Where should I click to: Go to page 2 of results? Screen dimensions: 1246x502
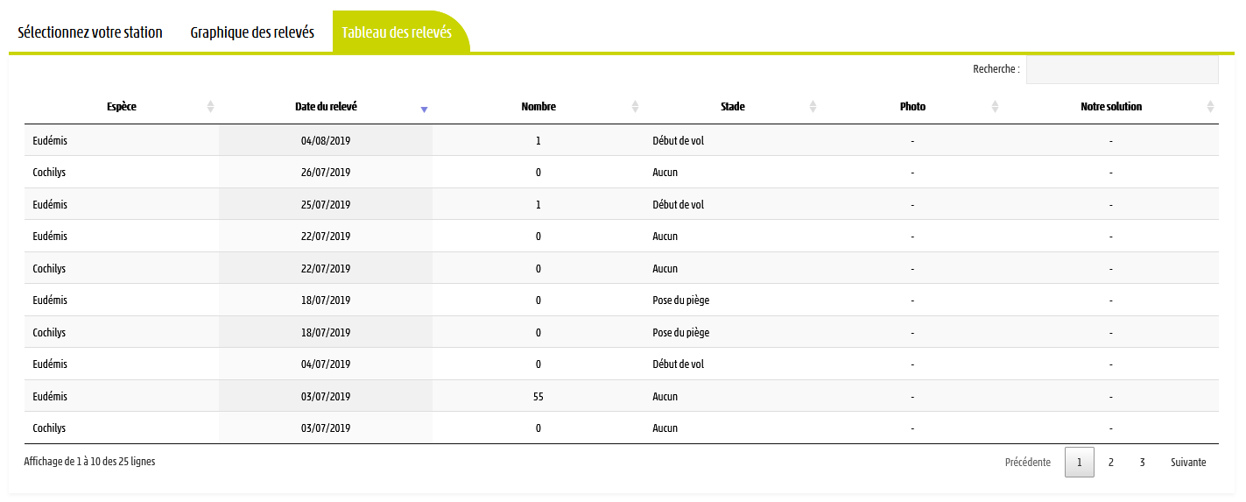[x=1110, y=462]
